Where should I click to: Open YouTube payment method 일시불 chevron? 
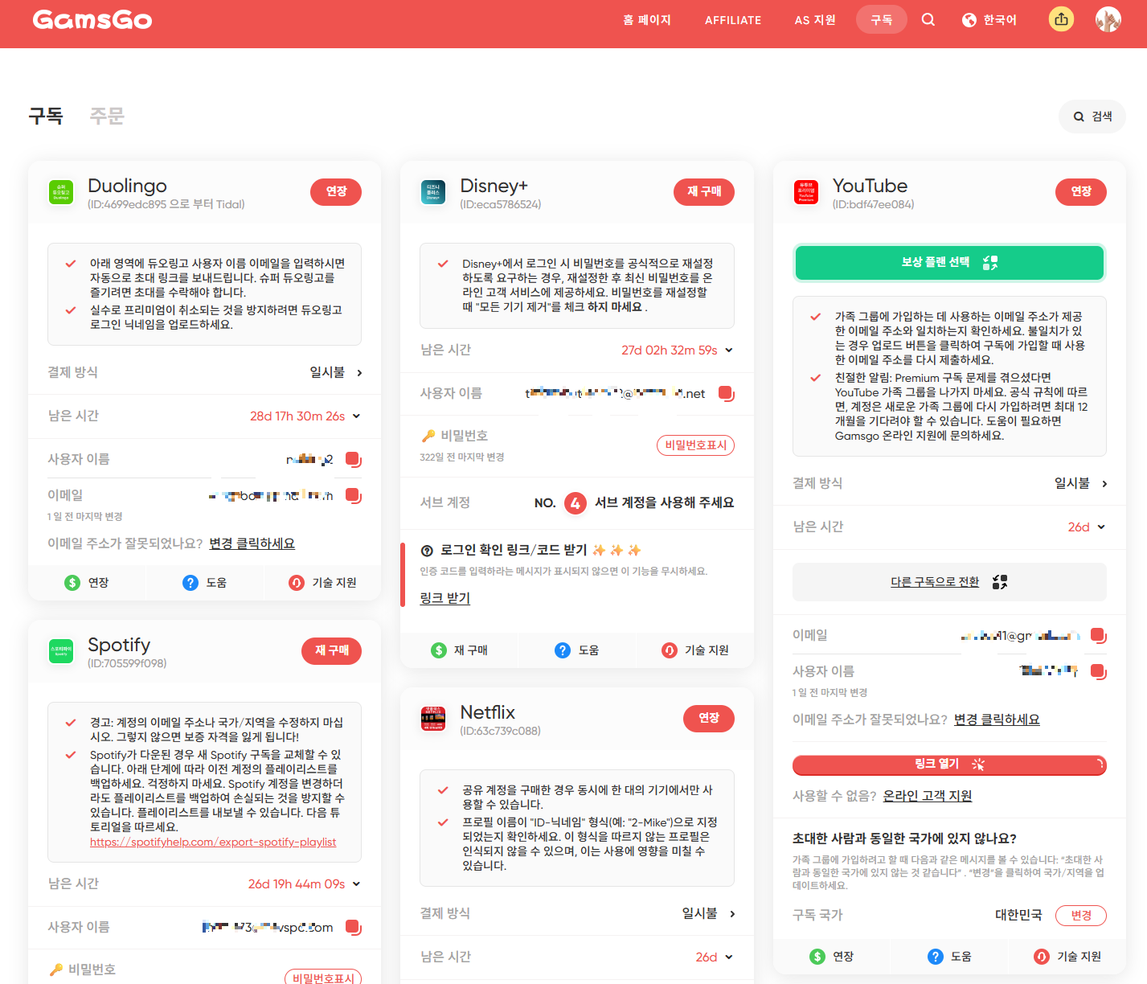[x=1104, y=484]
